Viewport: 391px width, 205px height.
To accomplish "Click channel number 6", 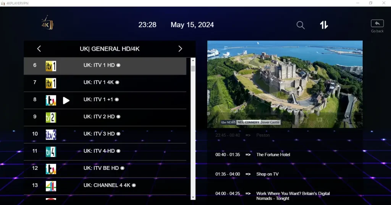I will [35, 65].
